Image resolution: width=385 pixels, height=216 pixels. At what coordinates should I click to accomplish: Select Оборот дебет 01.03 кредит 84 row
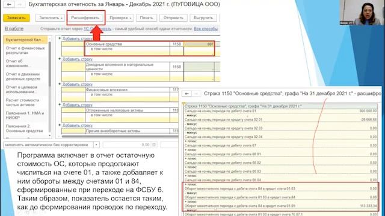[x=281, y=197]
